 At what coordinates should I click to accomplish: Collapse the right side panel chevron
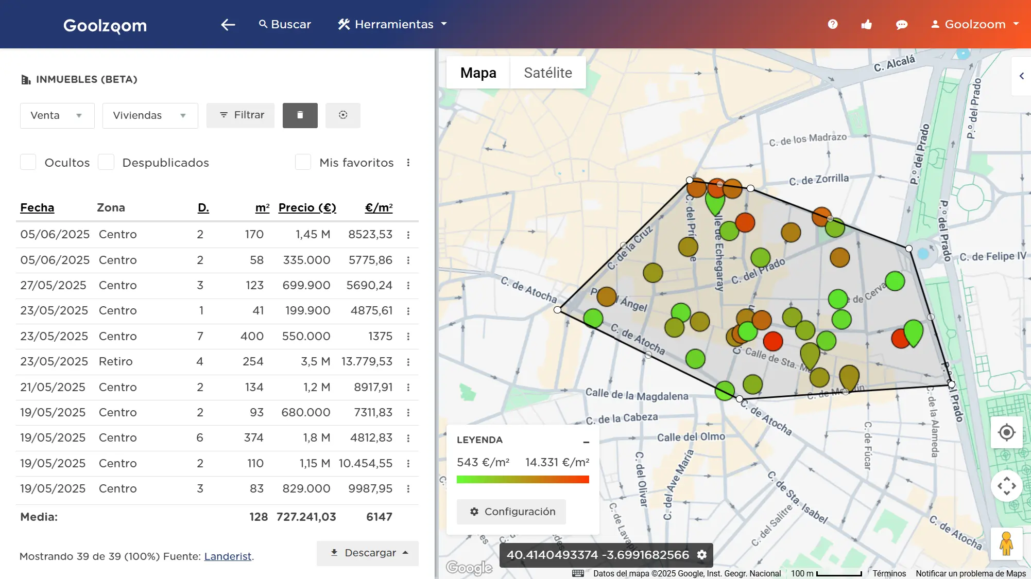tap(1022, 76)
